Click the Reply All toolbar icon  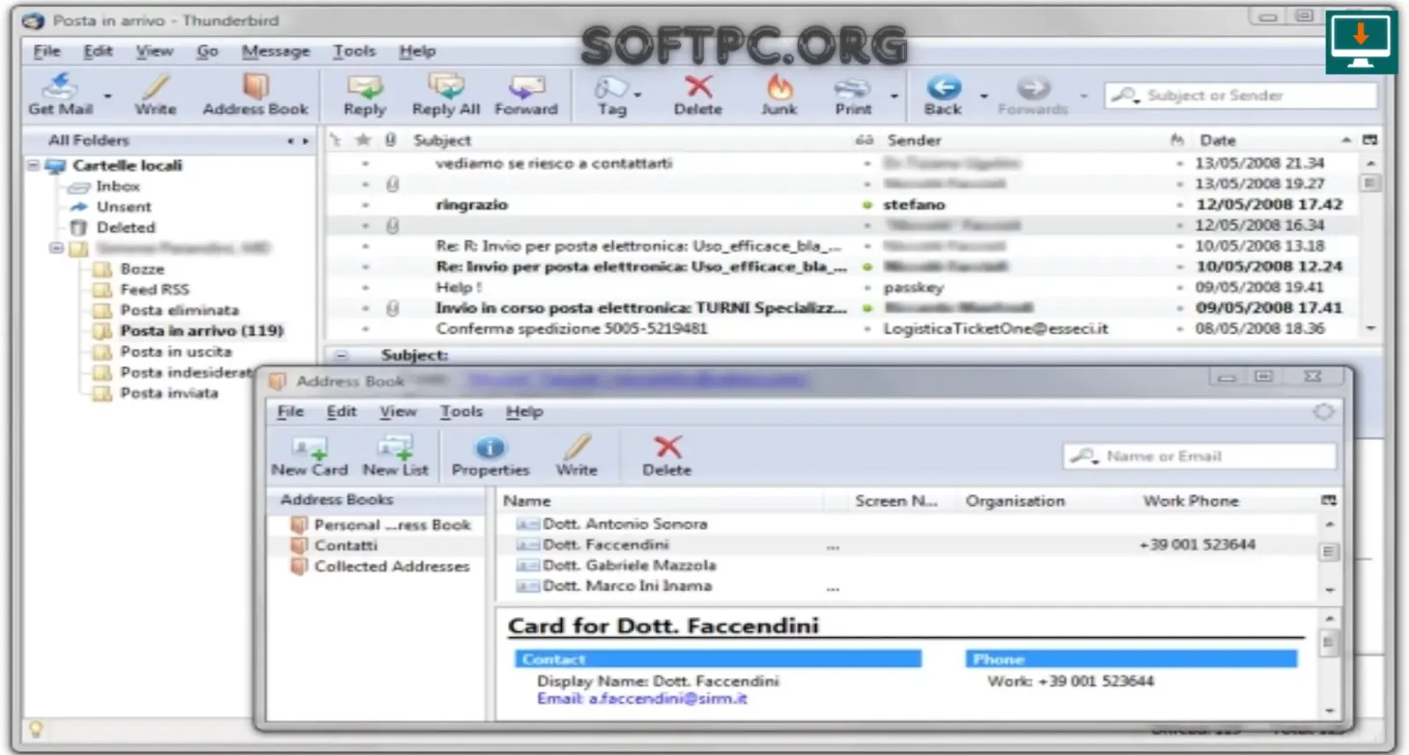click(x=446, y=86)
